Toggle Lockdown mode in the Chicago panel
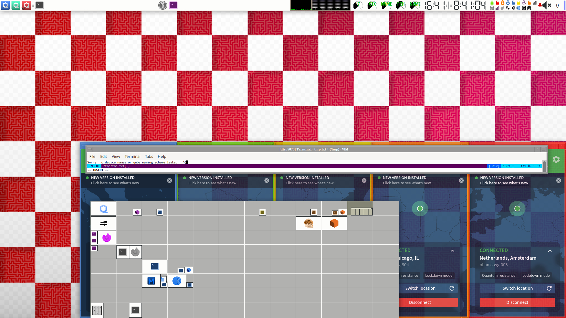Image resolution: width=566 pixels, height=318 pixels. click(438, 276)
